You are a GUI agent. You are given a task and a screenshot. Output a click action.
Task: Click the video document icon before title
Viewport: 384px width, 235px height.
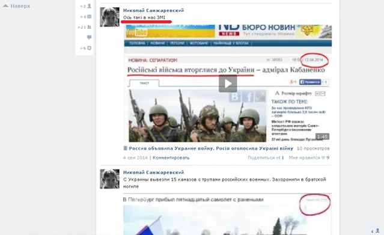[126, 148]
